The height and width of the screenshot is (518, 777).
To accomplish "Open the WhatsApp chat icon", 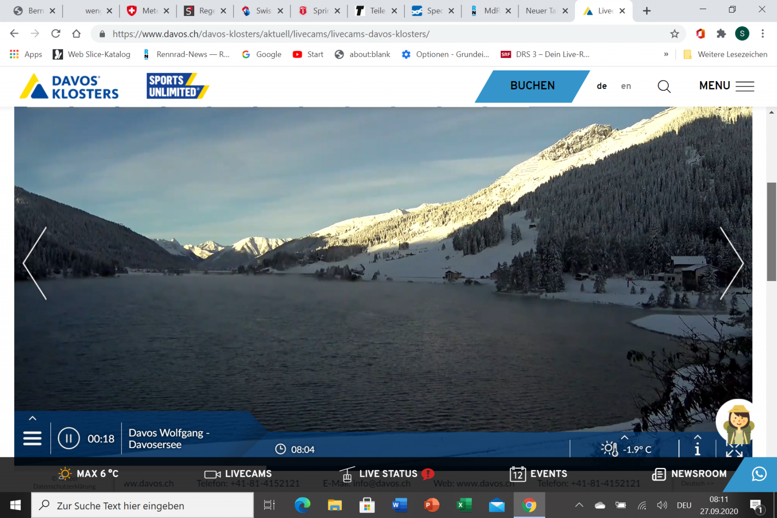I will point(759,474).
